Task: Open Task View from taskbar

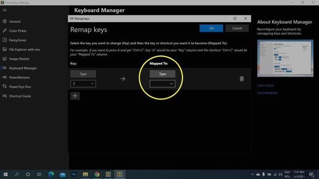Action: tap(39, 174)
